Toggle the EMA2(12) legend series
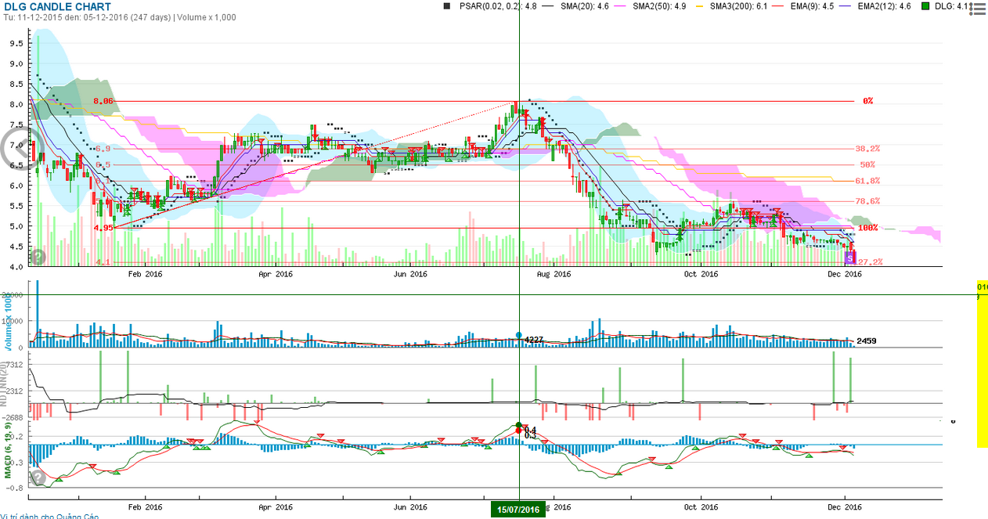This screenshot has height=519, width=988. (874, 6)
